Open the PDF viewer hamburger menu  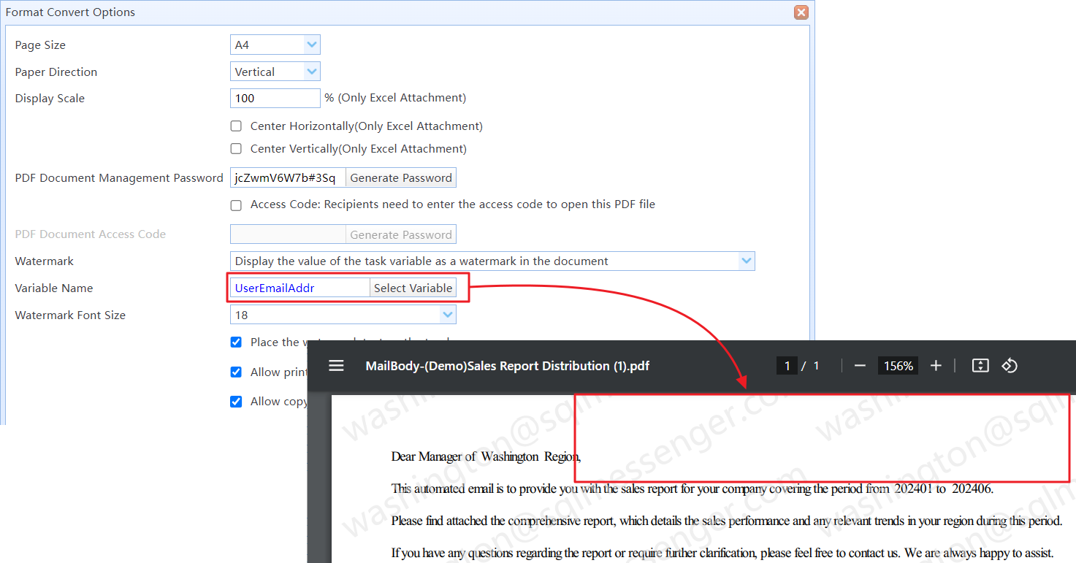[x=336, y=366]
